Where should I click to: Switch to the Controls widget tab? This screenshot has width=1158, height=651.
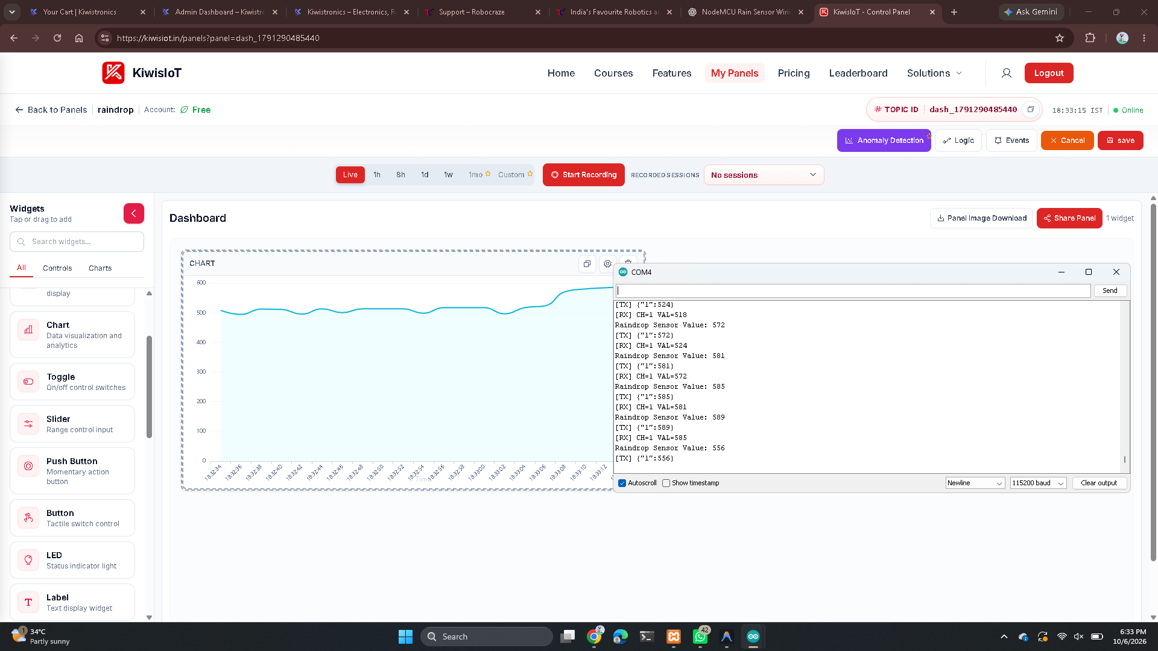tap(57, 268)
